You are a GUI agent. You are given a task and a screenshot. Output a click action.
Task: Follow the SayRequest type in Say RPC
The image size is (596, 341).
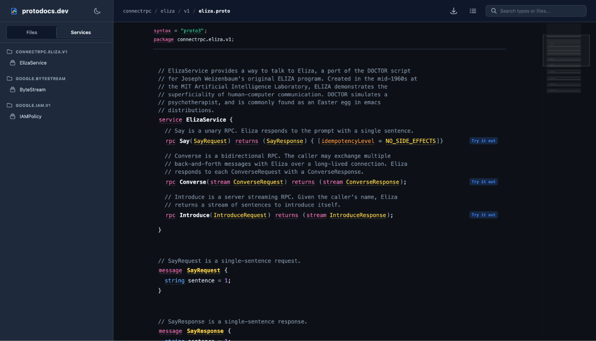click(210, 141)
